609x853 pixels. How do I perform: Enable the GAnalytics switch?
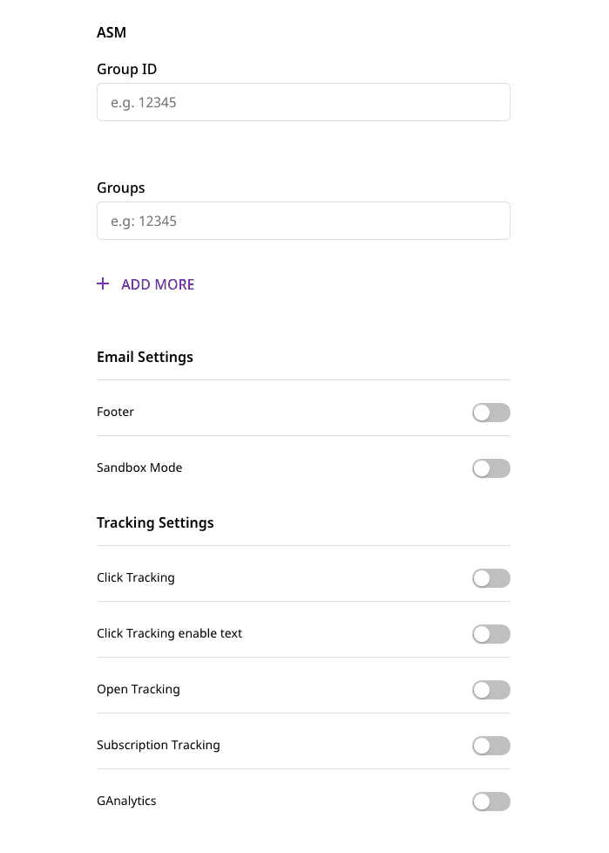[491, 801]
